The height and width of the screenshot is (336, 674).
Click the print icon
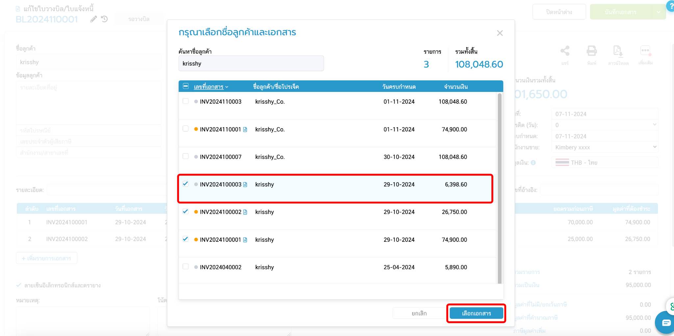point(591,51)
